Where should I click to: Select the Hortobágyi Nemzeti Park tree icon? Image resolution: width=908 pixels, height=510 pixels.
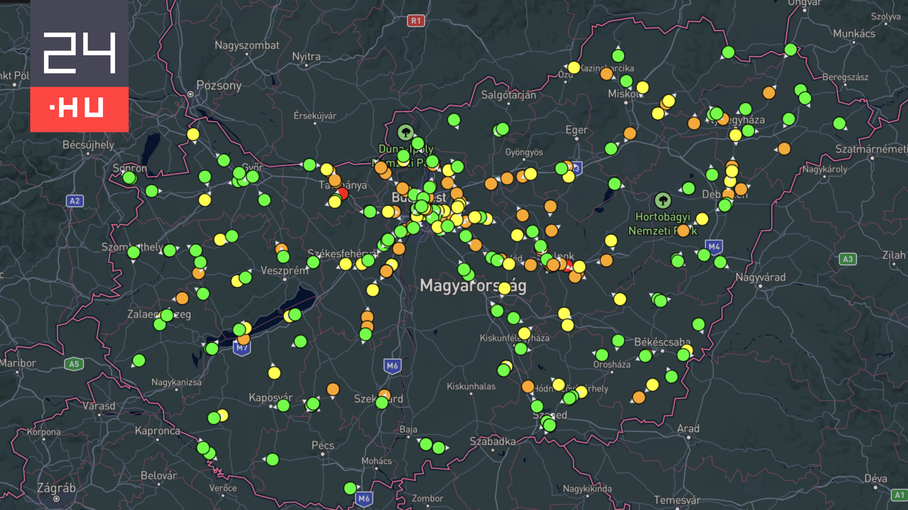pyautogui.click(x=663, y=201)
